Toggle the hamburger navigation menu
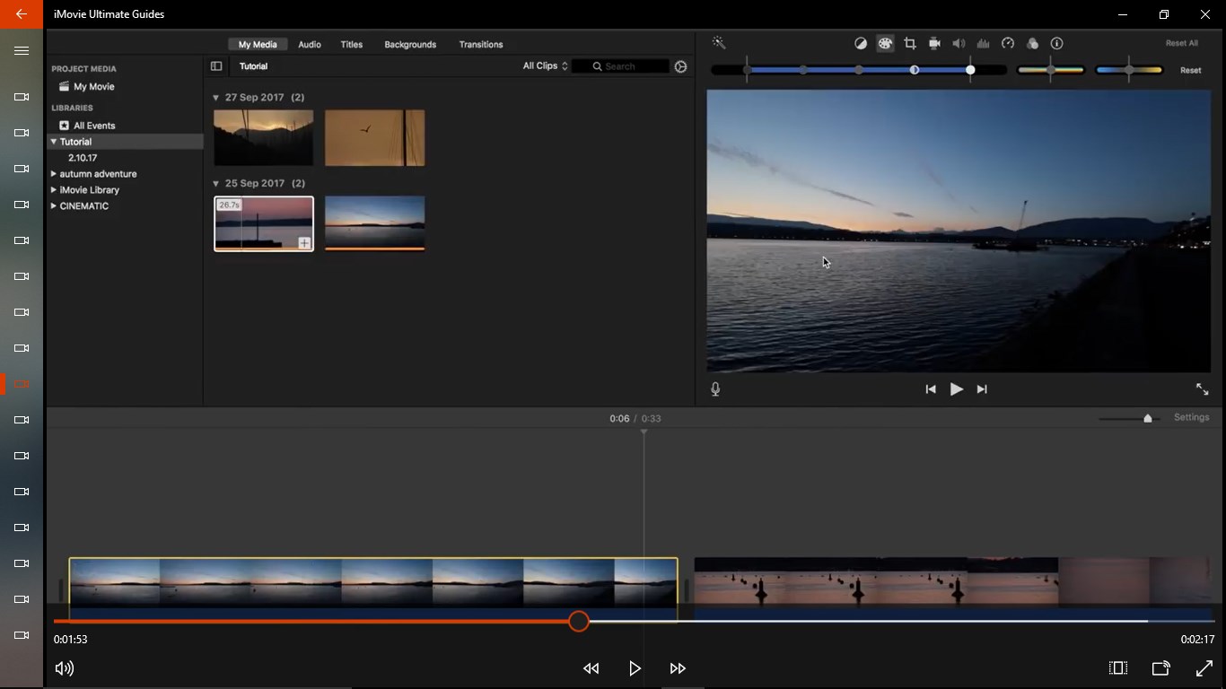The image size is (1226, 689). pyautogui.click(x=22, y=51)
